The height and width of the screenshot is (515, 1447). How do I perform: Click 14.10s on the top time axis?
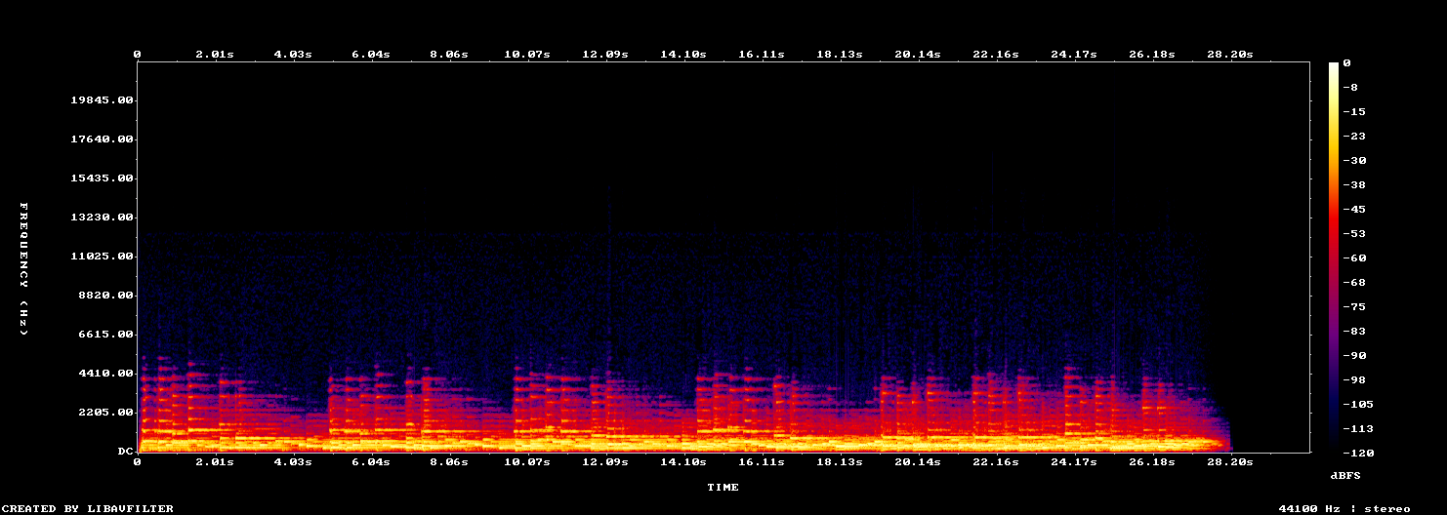[x=683, y=55]
